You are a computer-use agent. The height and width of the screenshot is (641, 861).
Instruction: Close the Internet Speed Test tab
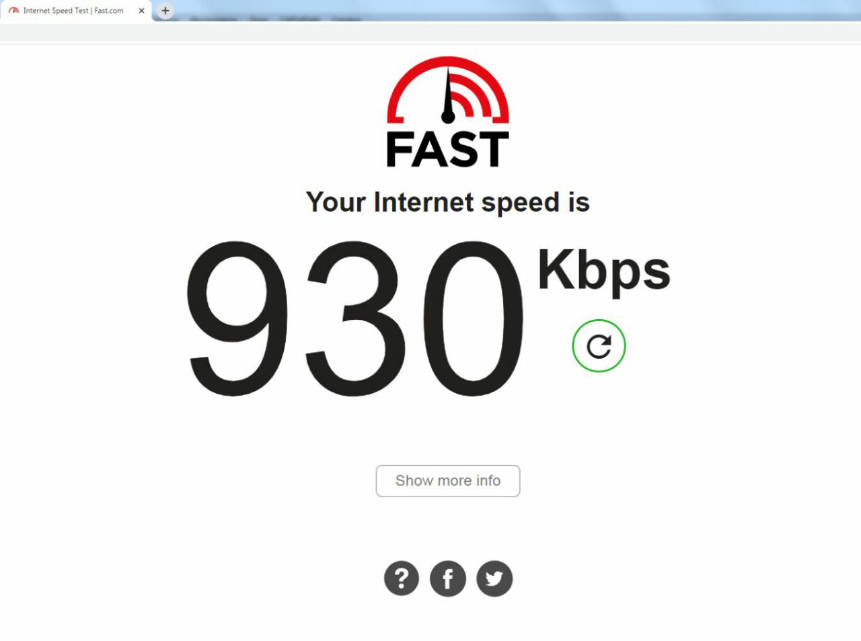coord(141,11)
